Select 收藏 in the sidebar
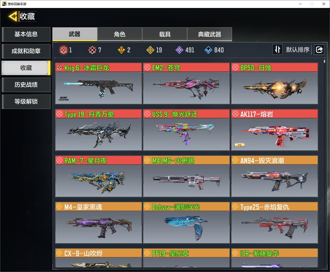This screenshot has height=272, width=330. pos(26,68)
